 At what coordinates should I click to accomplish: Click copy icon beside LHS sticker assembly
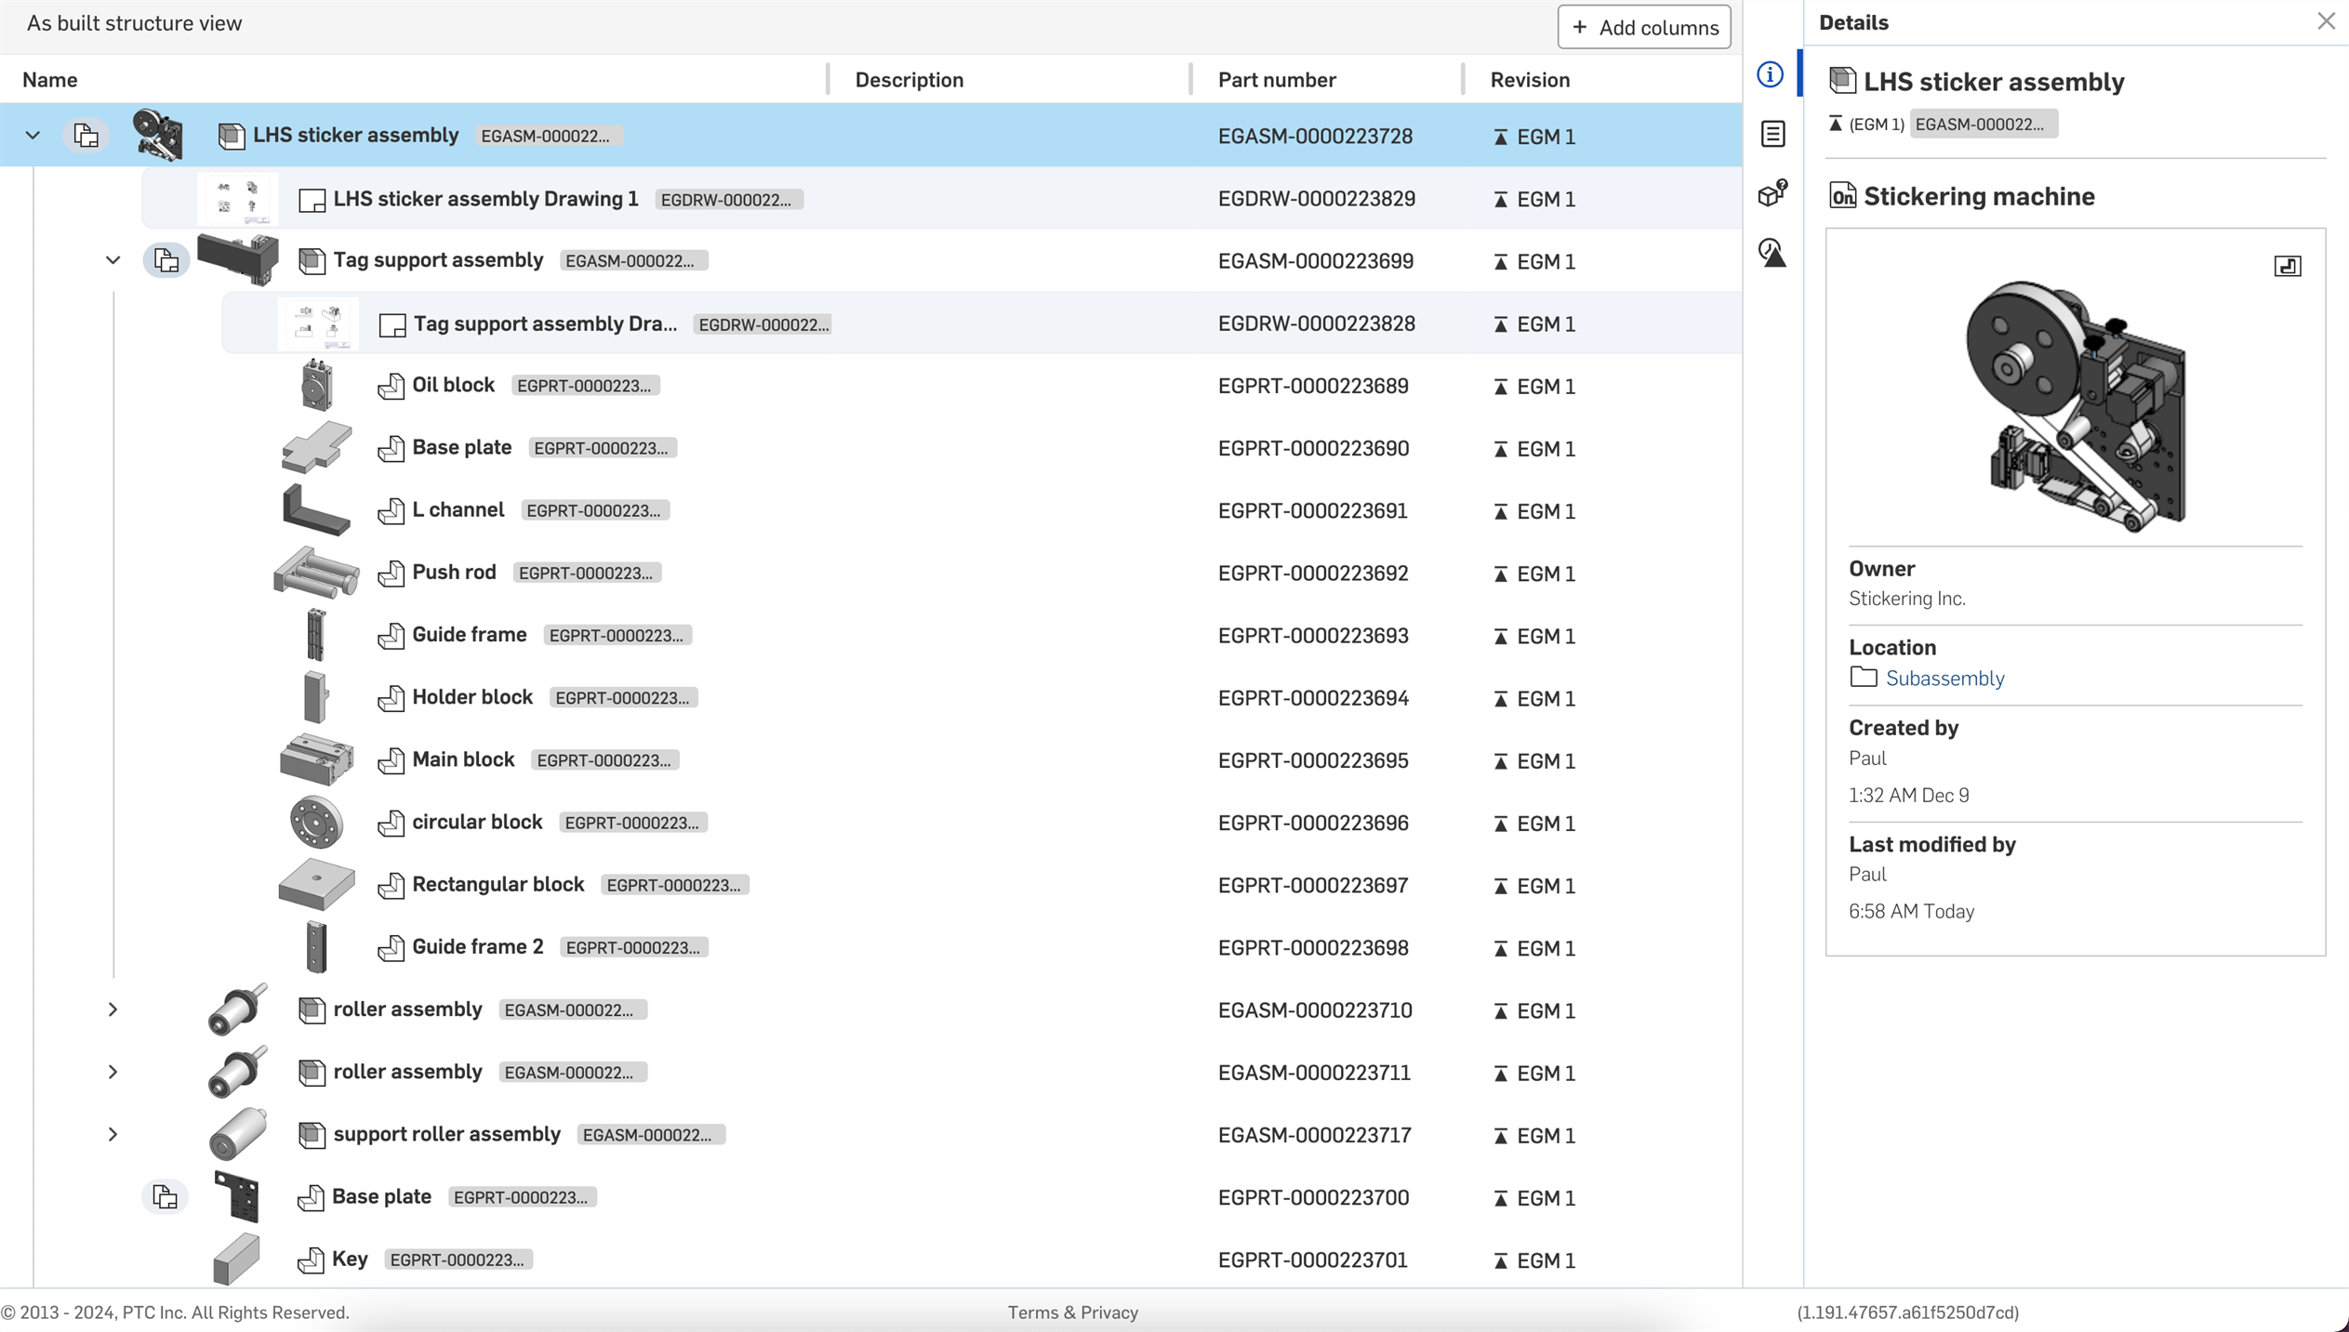[x=86, y=136]
